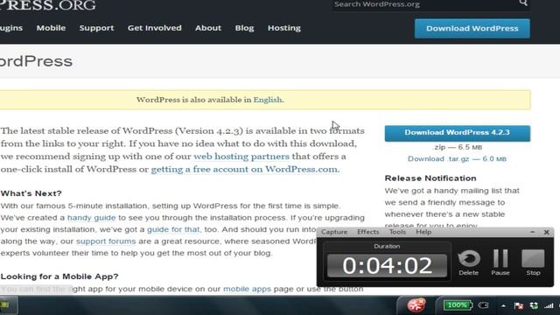560x315 pixels.
Task: Open the mobile apps link
Action: 247,289
